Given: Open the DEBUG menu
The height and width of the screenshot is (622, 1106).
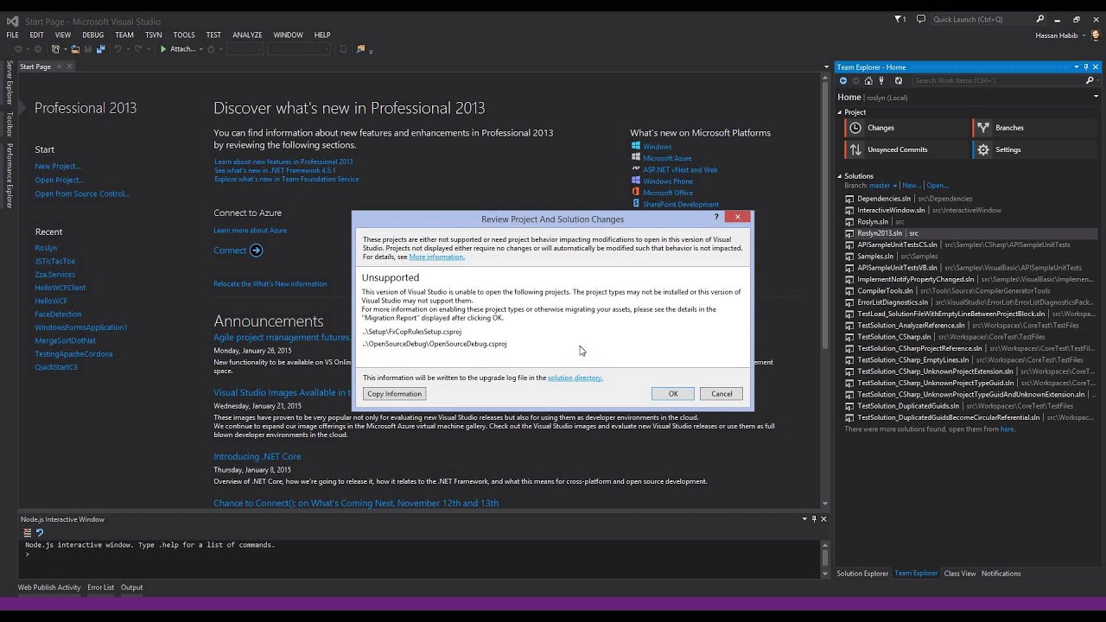Looking at the screenshot, I should 93,35.
